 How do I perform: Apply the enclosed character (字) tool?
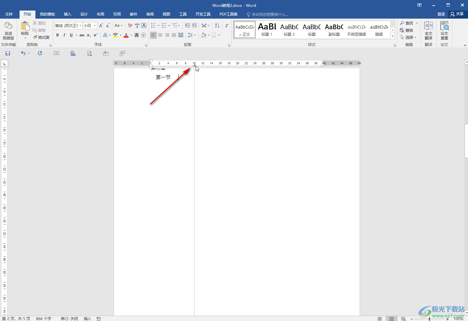click(143, 35)
